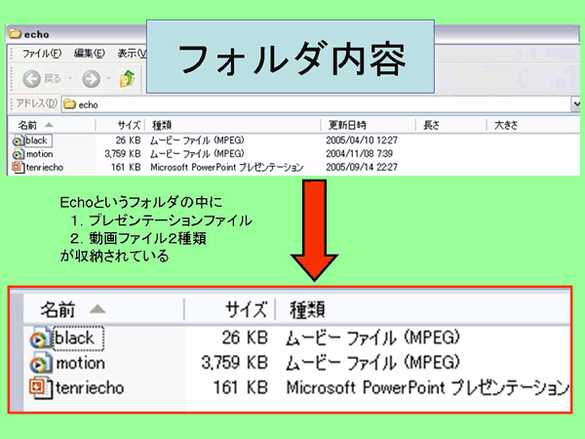Click the enlarged tenriecho PowerPoint file icon
This screenshot has width=585, height=439.
click(38, 387)
